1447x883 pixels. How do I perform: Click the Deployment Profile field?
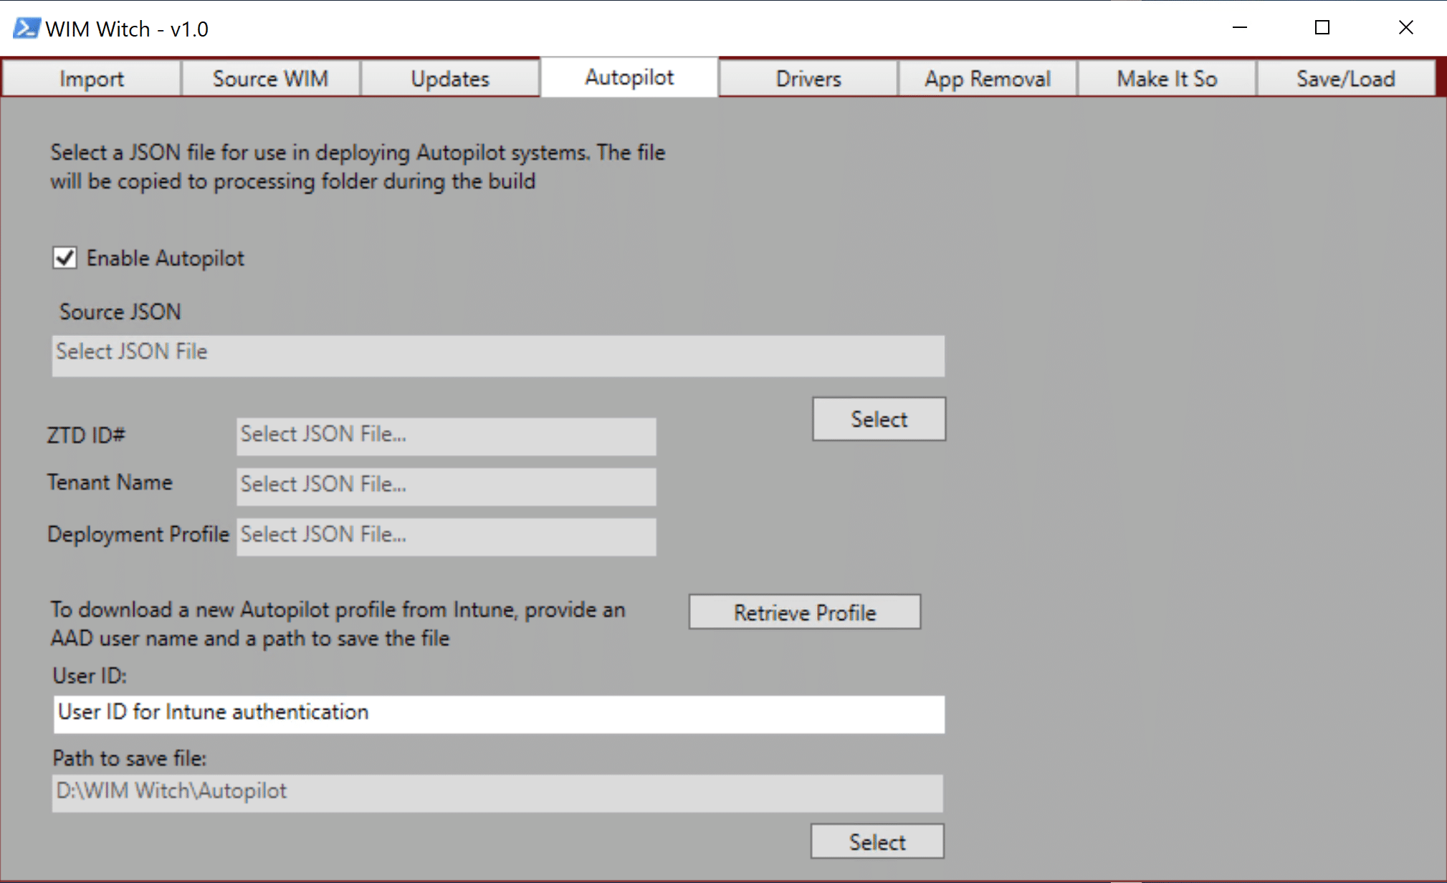coord(446,536)
